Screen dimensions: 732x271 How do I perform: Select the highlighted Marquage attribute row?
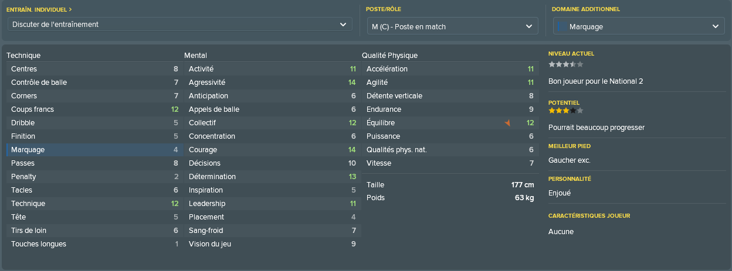[x=94, y=150]
